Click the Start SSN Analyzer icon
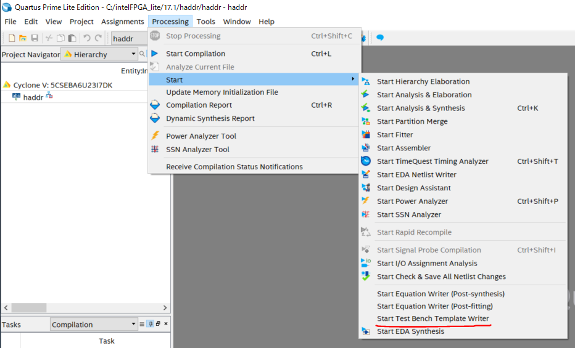 pos(366,214)
